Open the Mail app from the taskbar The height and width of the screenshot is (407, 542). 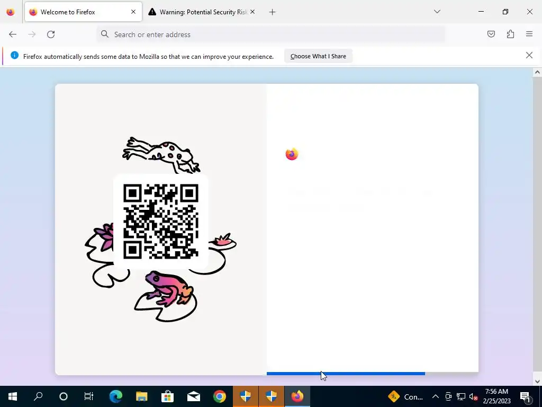194,396
